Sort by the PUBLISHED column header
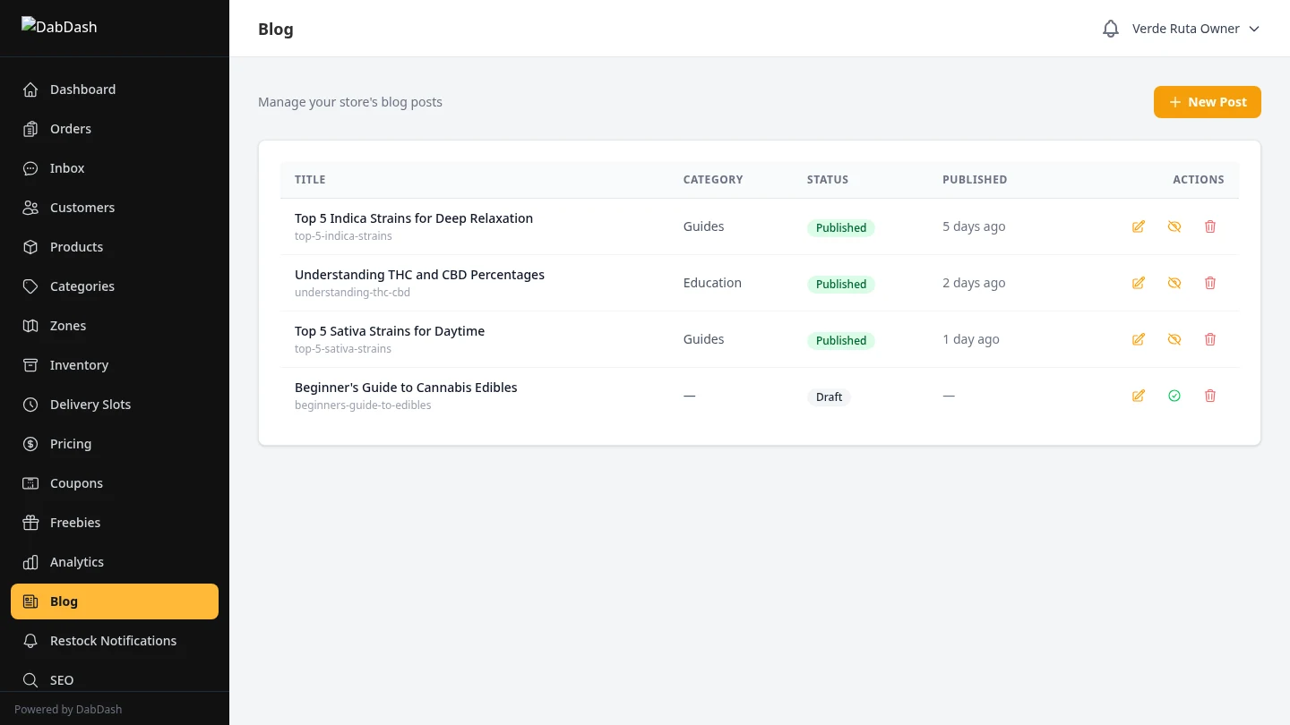 click(975, 179)
